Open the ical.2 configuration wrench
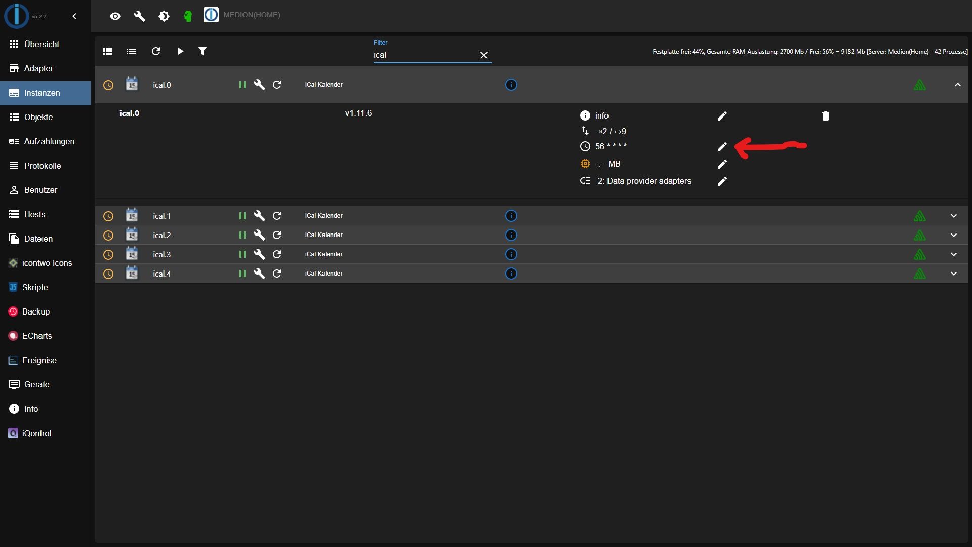Viewport: 972px width, 547px height. (x=260, y=235)
